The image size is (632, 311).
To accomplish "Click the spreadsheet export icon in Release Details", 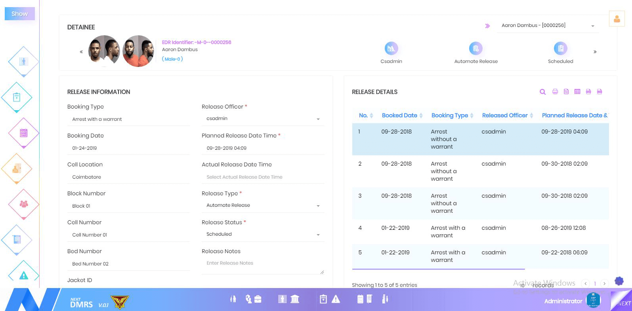I will pyautogui.click(x=577, y=92).
